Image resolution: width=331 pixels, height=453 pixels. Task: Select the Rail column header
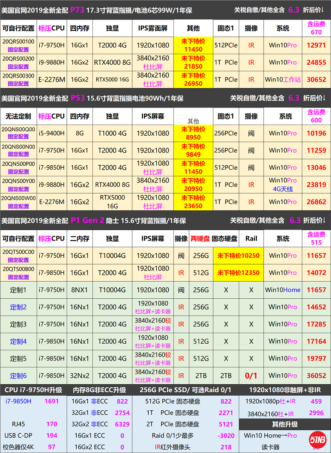(x=251, y=239)
